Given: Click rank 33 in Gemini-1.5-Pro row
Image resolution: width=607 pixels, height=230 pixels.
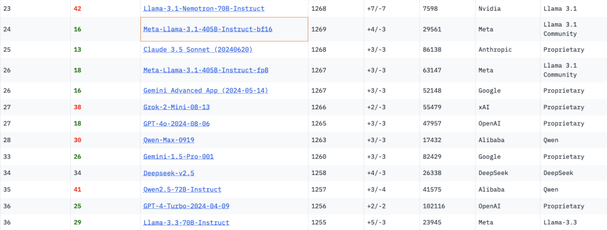Looking at the screenshot, I should tap(7, 157).
